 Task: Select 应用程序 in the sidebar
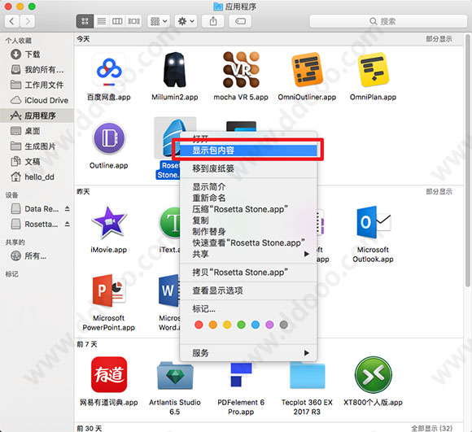pyautogui.click(x=37, y=116)
